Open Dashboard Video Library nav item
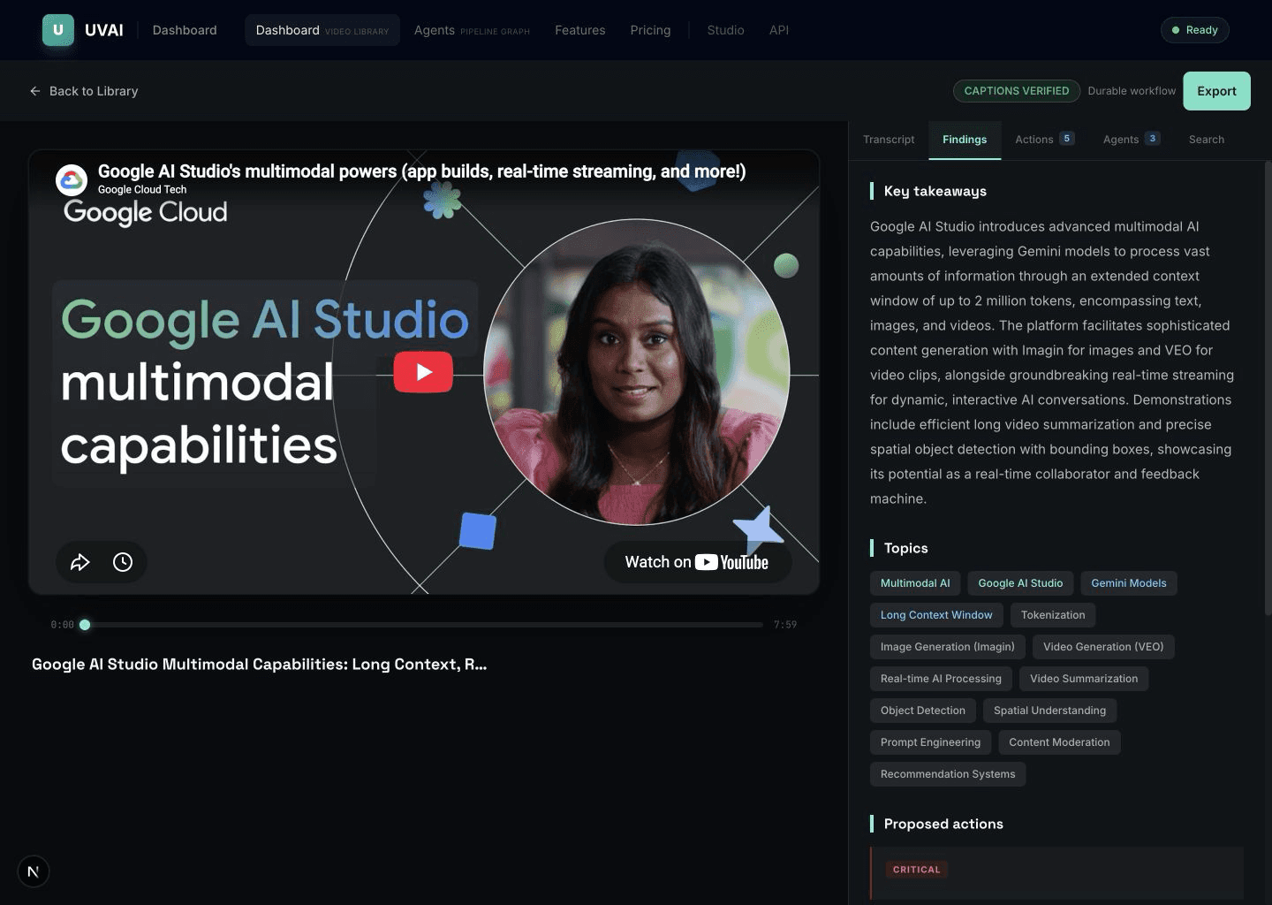 pyautogui.click(x=322, y=30)
